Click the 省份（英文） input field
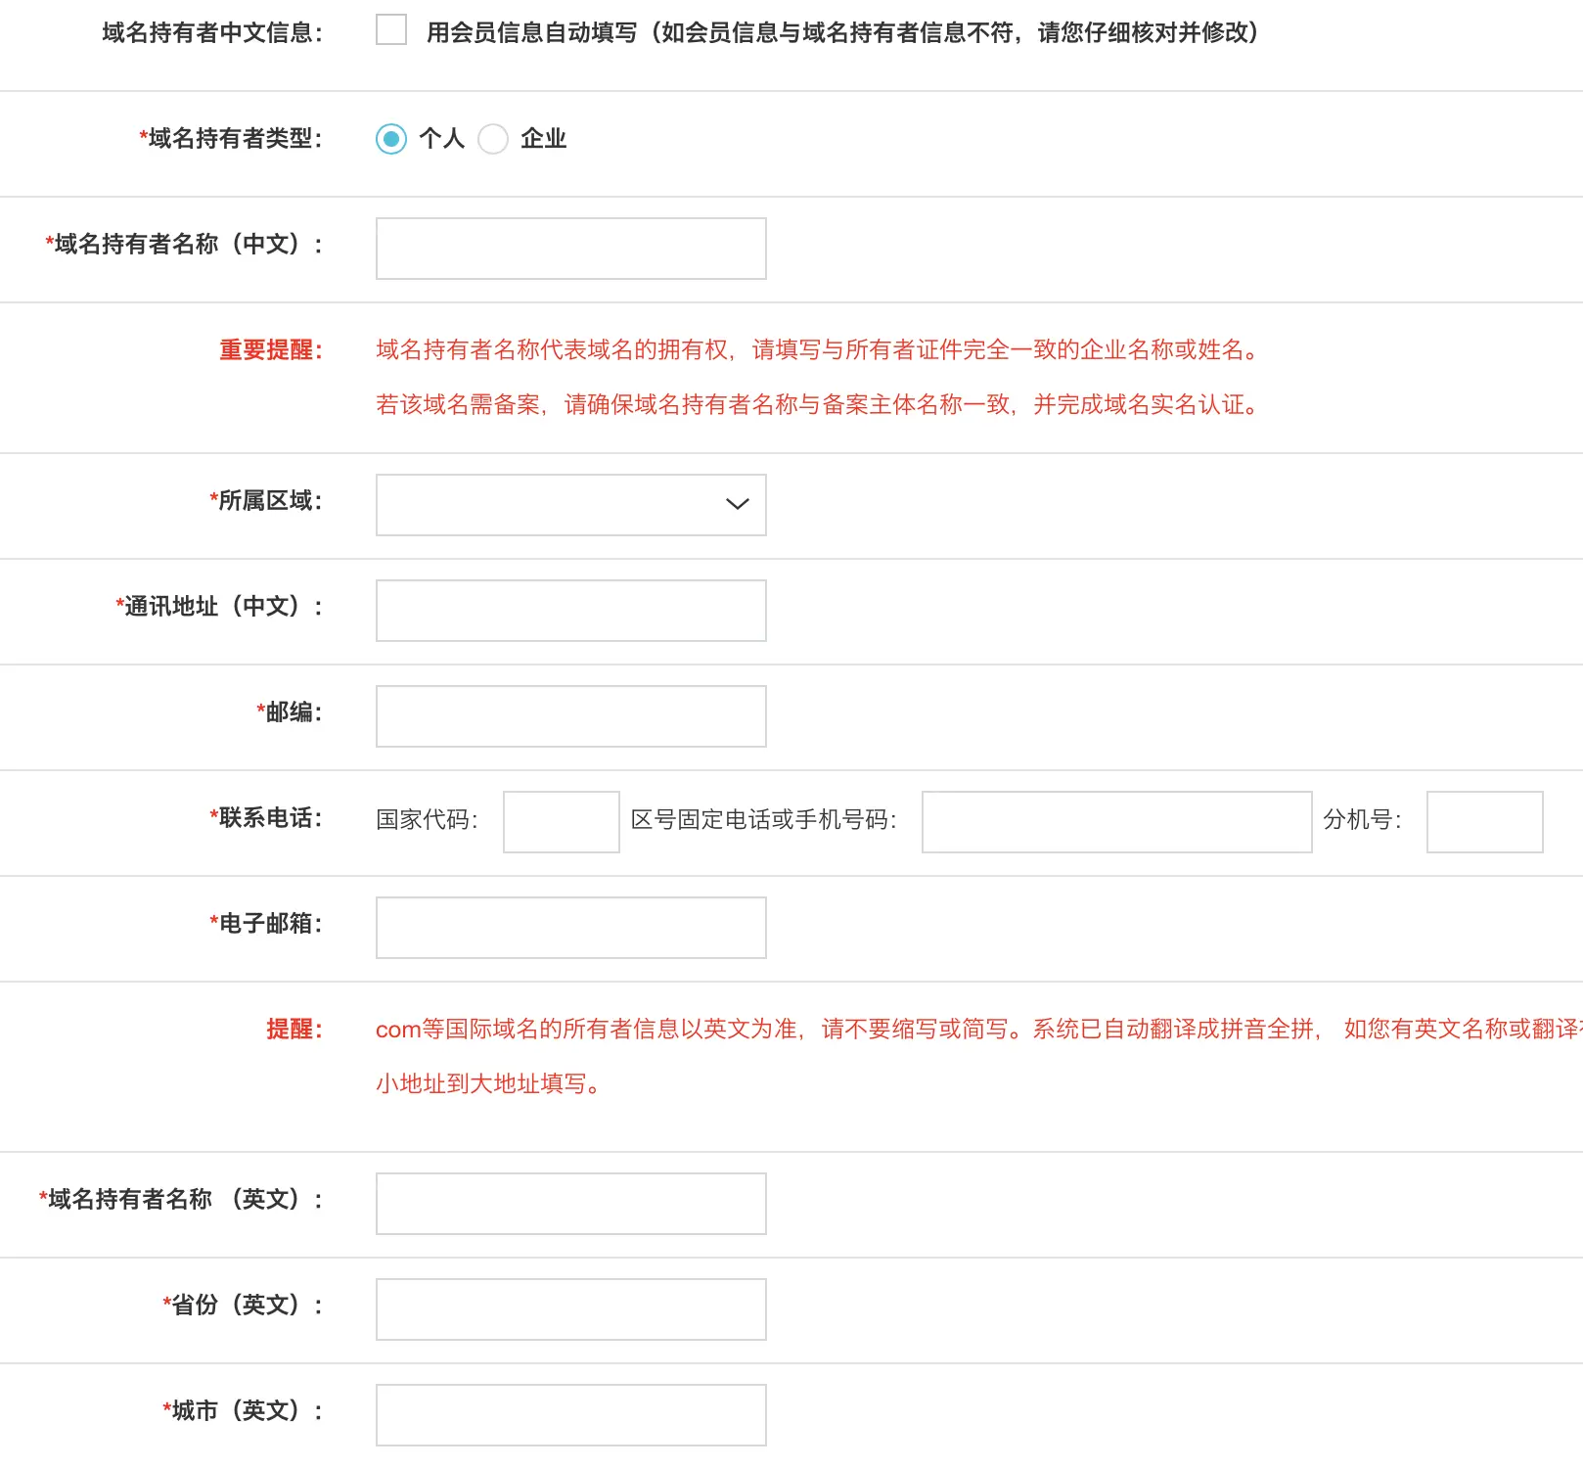1583x1468 pixels. pyautogui.click(x=570, y=1308)
